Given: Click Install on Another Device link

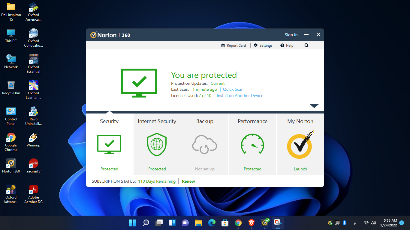Looking at the screenshot, I should click(240, 96).
